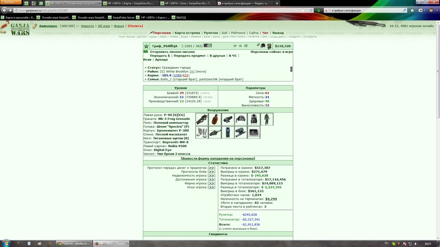Click the soldier avatar icon near balance
The image size is (440, 247).
point(269,46)
